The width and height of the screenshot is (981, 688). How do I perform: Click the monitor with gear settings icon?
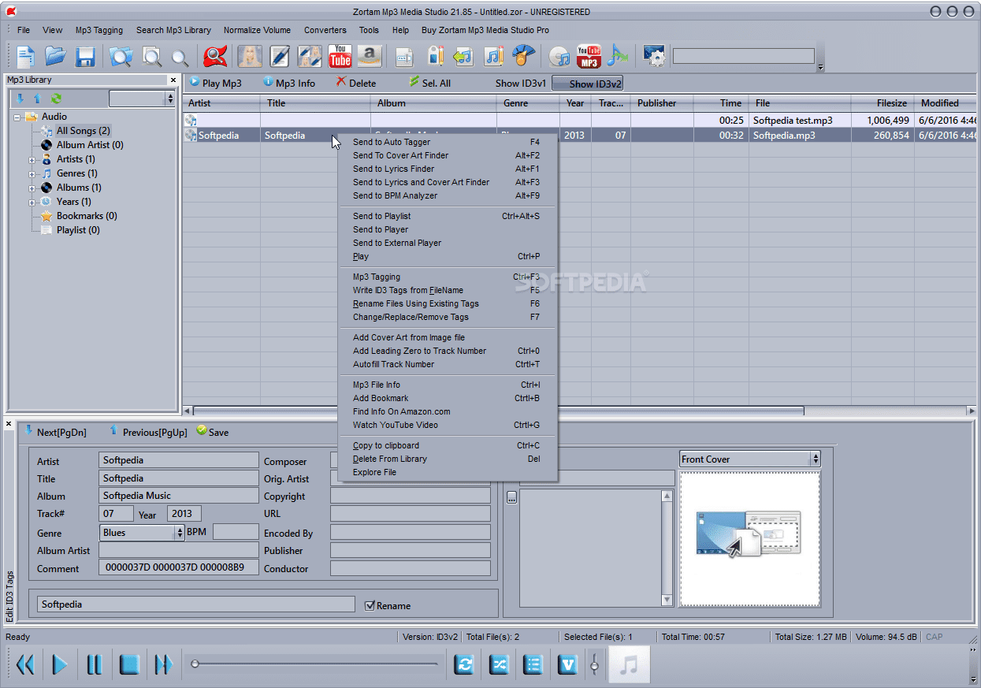coord(654,56)
